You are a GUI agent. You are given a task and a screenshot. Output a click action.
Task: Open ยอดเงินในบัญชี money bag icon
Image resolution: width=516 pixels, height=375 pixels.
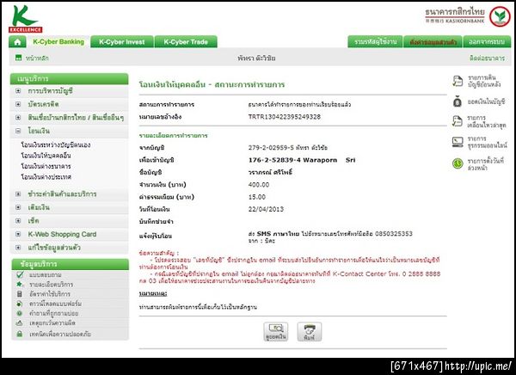(458, 101)
